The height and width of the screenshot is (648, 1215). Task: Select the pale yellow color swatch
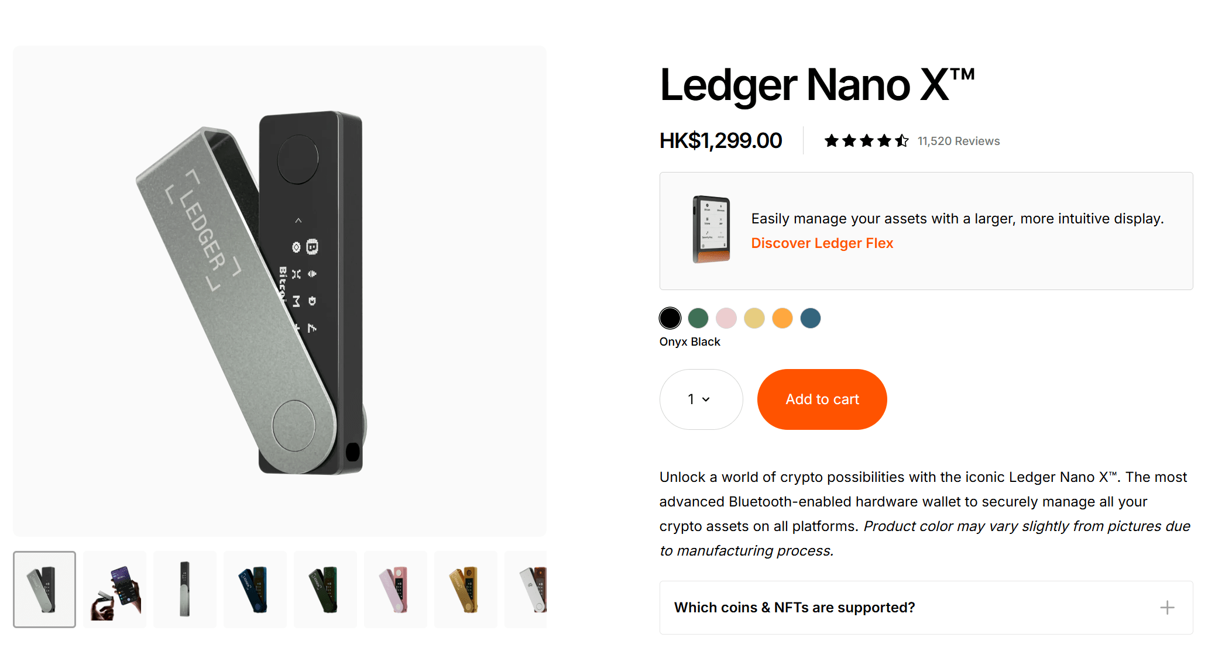(x=754, y=318)
